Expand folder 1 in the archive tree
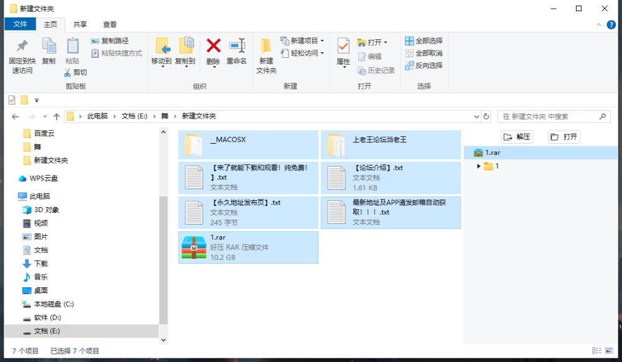 click(x=478, y=166)
